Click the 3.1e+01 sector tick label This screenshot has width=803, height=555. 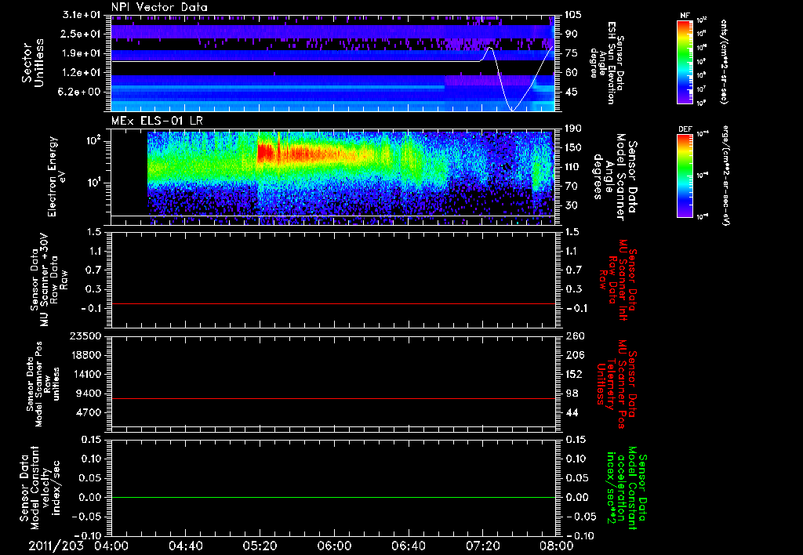coord(82,14)
